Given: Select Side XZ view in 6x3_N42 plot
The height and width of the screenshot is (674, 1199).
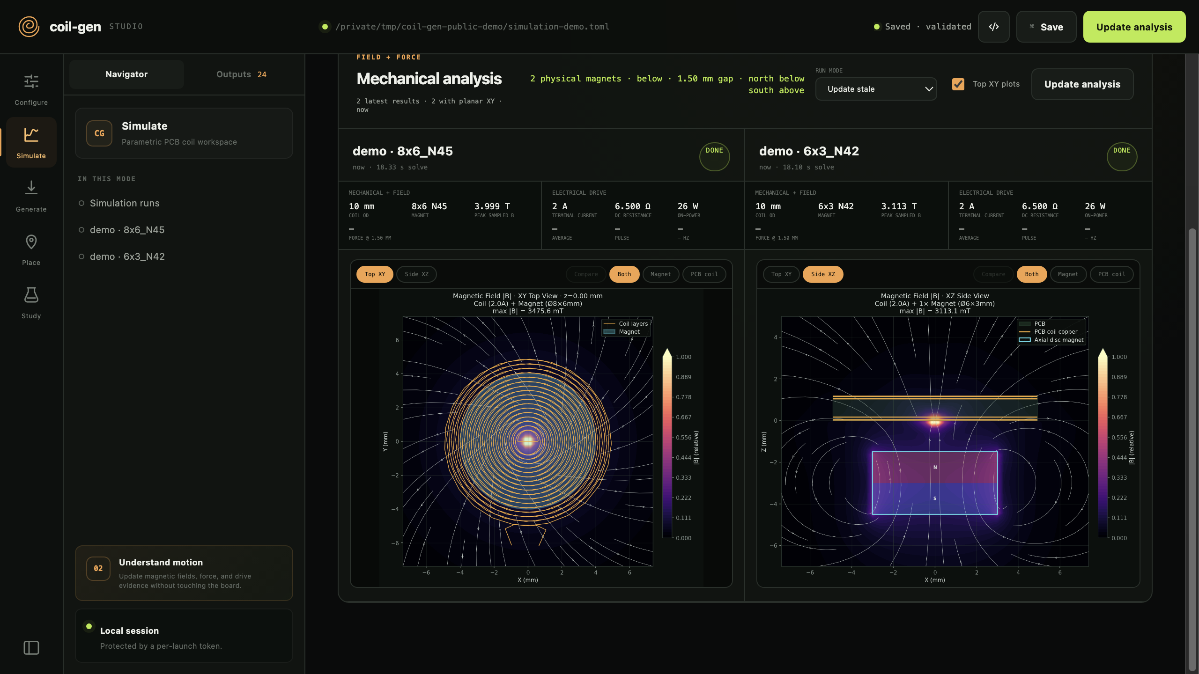Looking at the screenshot, I should 823,274.
